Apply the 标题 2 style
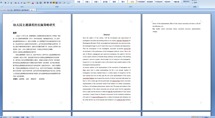Image resolution: width=215 pixels, height=118 pixels. 96,2
